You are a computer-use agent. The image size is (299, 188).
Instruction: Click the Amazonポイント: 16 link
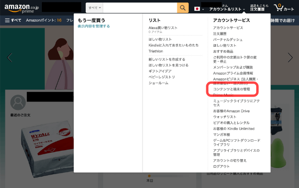coord(44,20)
